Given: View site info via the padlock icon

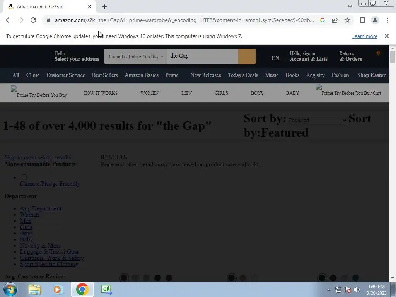Looking at the screenshot, I should pyautogui.click(x=49, y=20).
